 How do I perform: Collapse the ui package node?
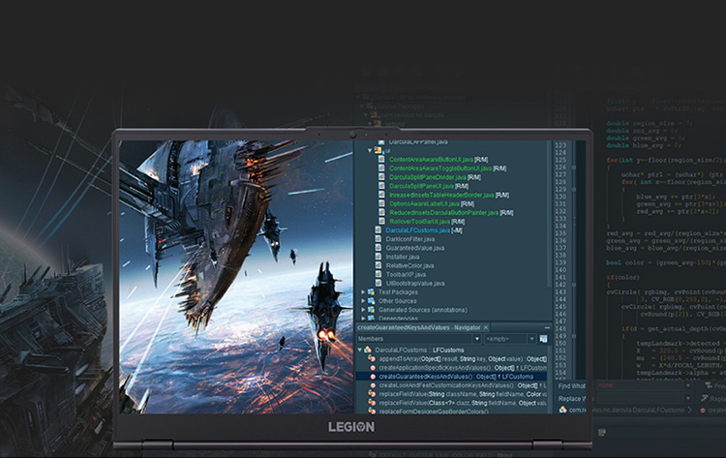(370, 150)
